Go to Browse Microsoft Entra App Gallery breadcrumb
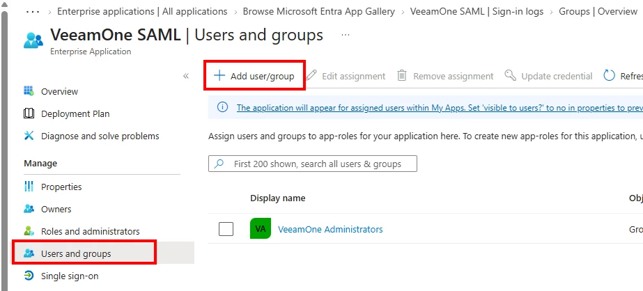 (x=318, y=11)
